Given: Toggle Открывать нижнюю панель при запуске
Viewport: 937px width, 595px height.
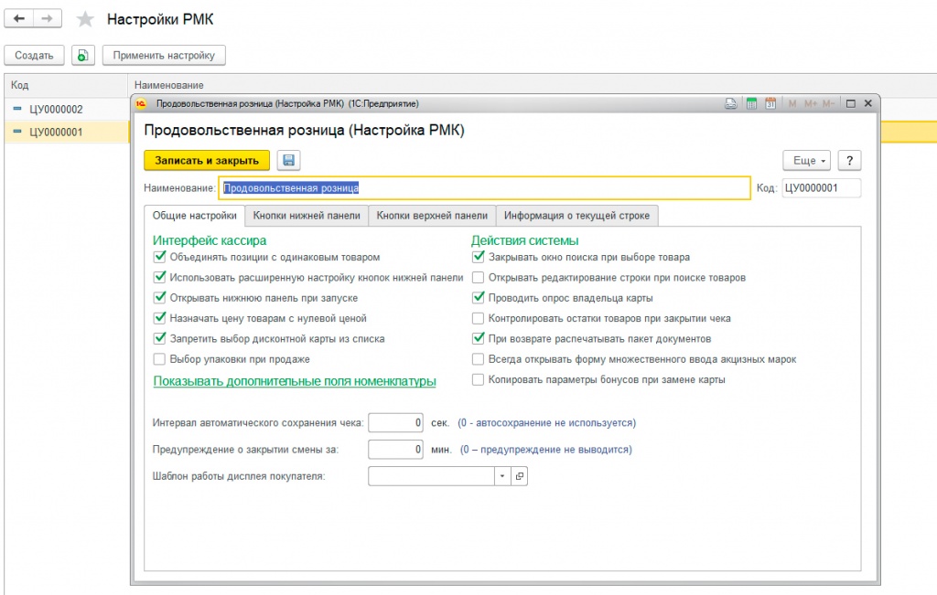Looking at the screenshot, I should tap(159, 298).
